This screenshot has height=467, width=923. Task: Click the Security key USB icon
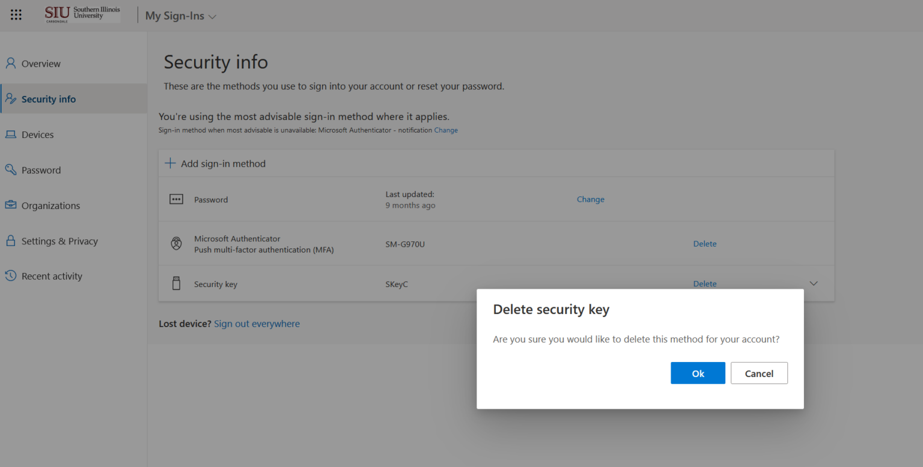tap(176, 283)
